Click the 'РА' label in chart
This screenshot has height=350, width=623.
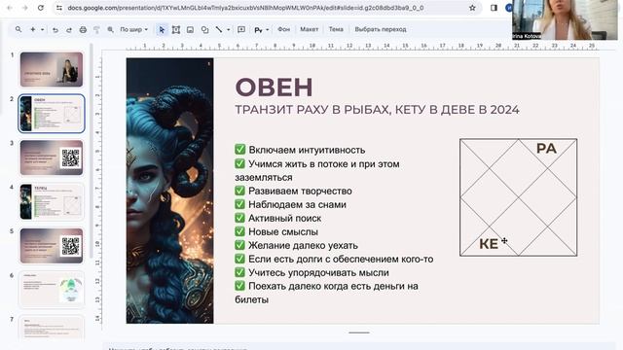pyautogui.click(x=546, y=149)
